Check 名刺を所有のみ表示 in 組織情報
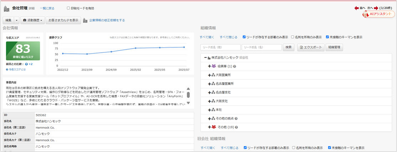Screen dimensions: 397x152 [292, 37]
